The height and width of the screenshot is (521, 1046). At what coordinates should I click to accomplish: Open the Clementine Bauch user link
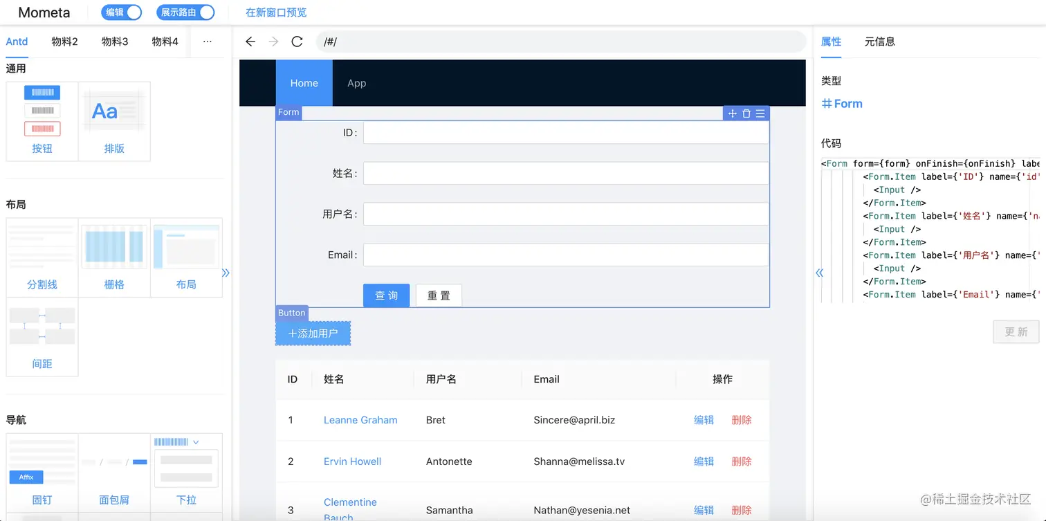point(350,509)
